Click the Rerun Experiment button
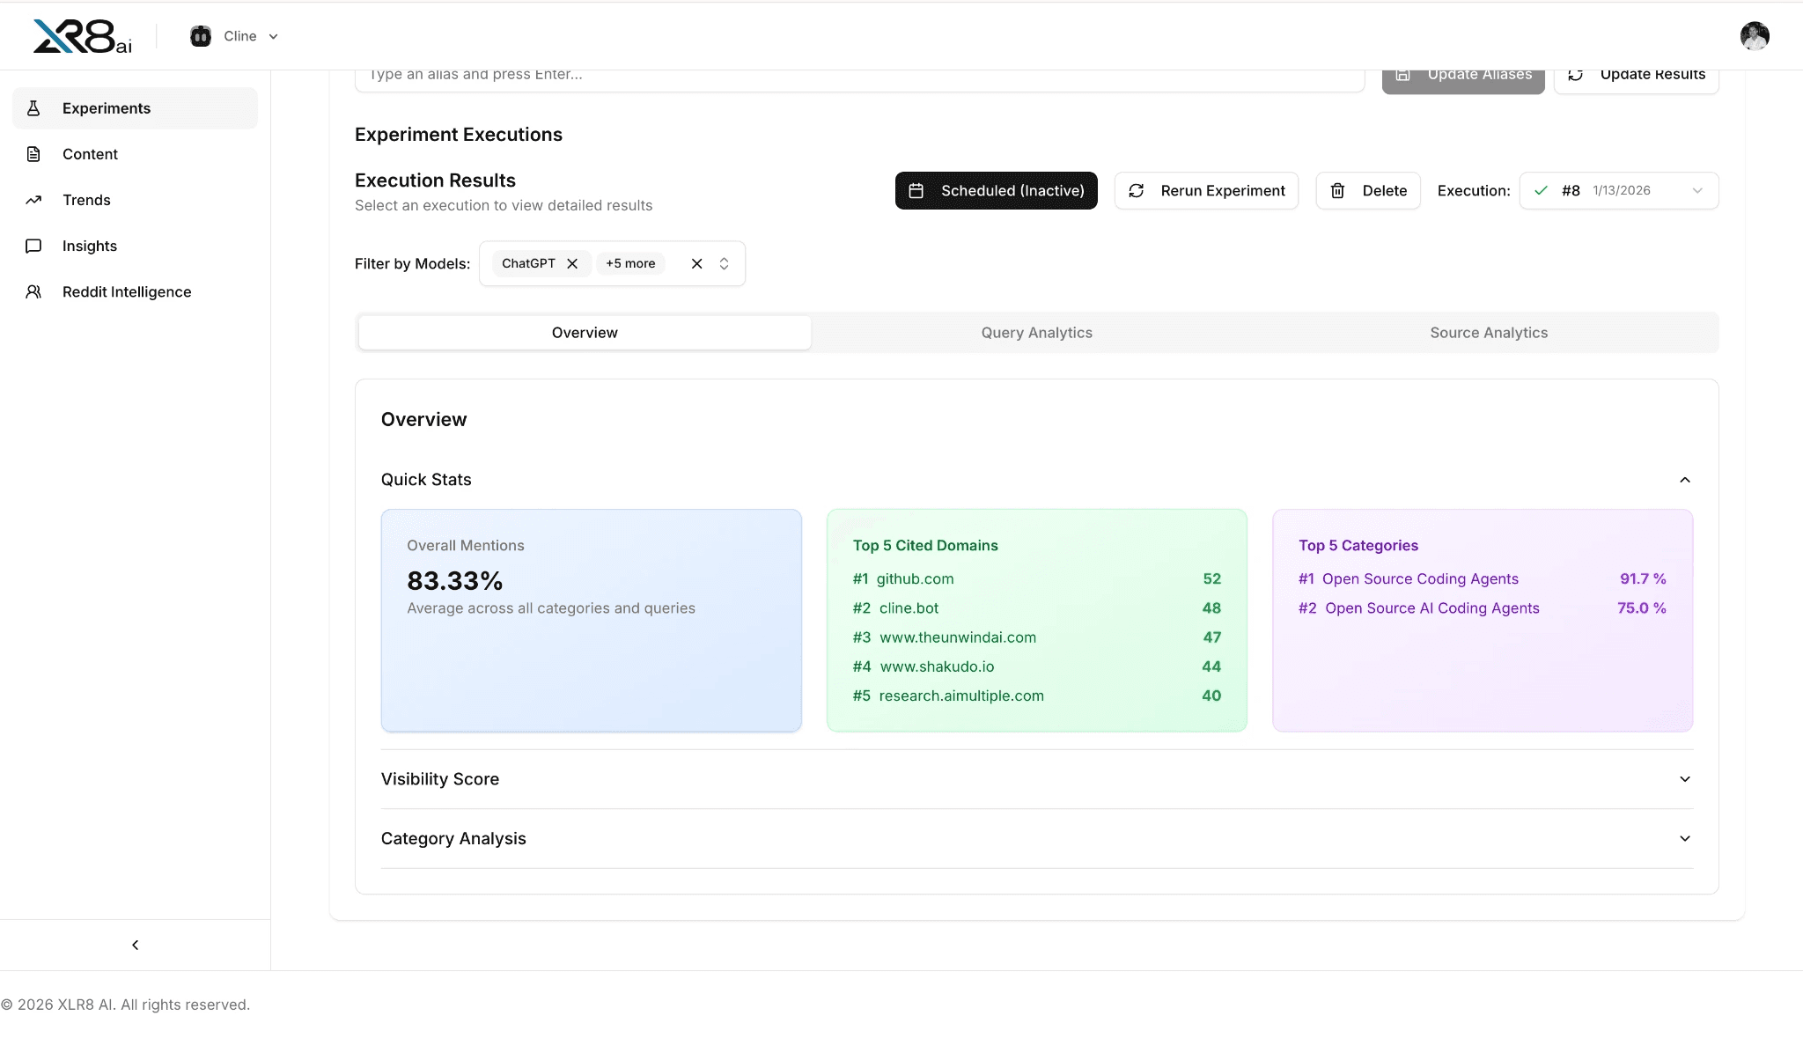The image size is (1803, 1038). point(1206,190)
